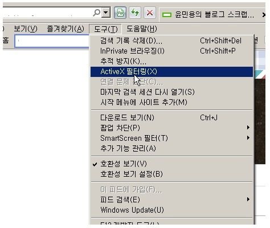Expand the 피드 검색(E) submenu
The width and height of the screenshot is (270, 228).
(x=171, y=199)
